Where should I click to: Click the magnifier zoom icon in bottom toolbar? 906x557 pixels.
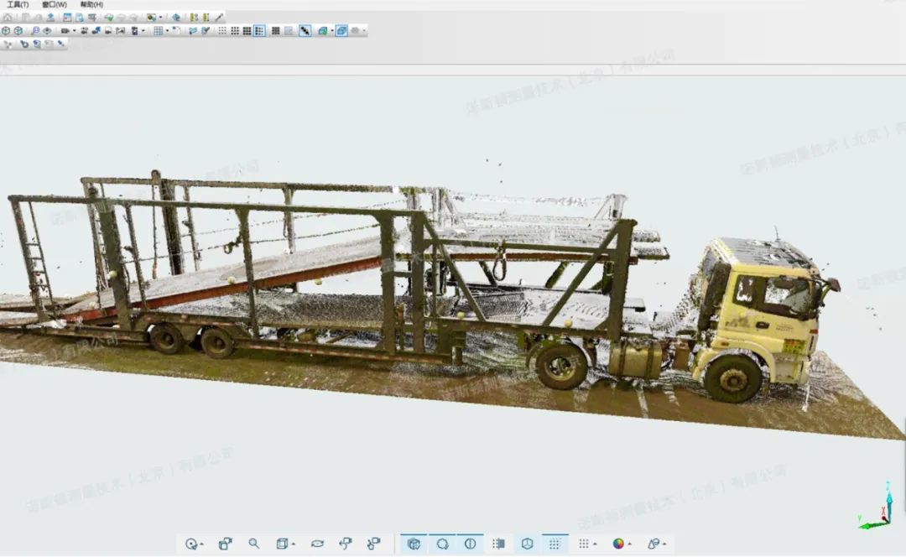click(x=254, y=544)
